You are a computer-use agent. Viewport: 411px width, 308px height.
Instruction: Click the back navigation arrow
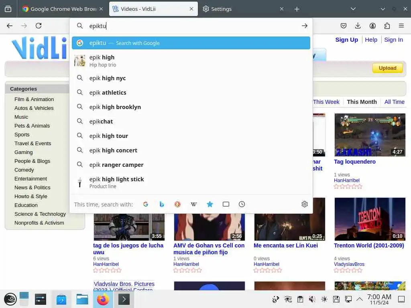pos(10,26)
